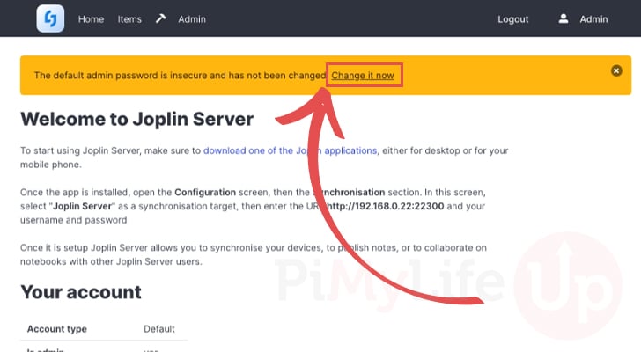Open 'download one of the Joplin applications' link
Screen dimensions: 641x352
tap(291, 150)
